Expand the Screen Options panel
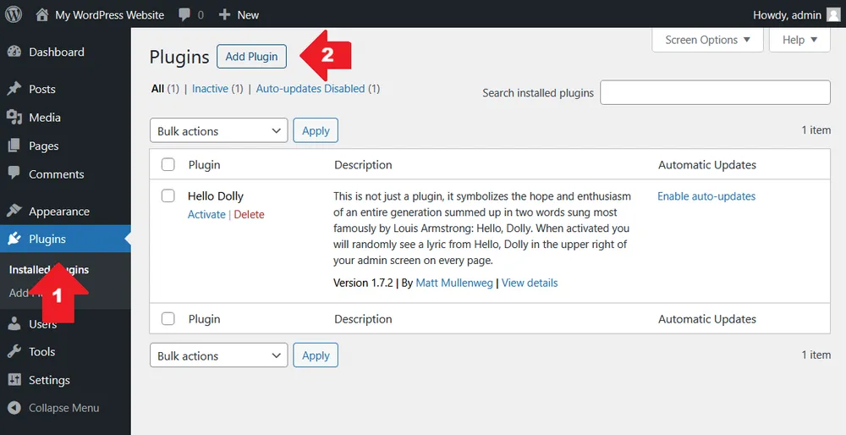846x435 pixels. click(707, 40)
